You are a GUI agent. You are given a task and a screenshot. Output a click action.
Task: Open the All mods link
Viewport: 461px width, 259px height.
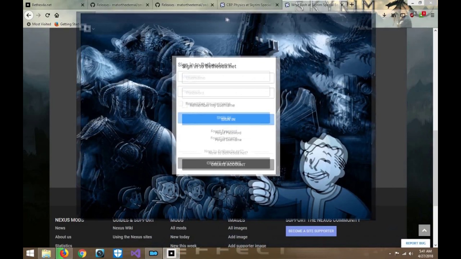tap(178, 228)
